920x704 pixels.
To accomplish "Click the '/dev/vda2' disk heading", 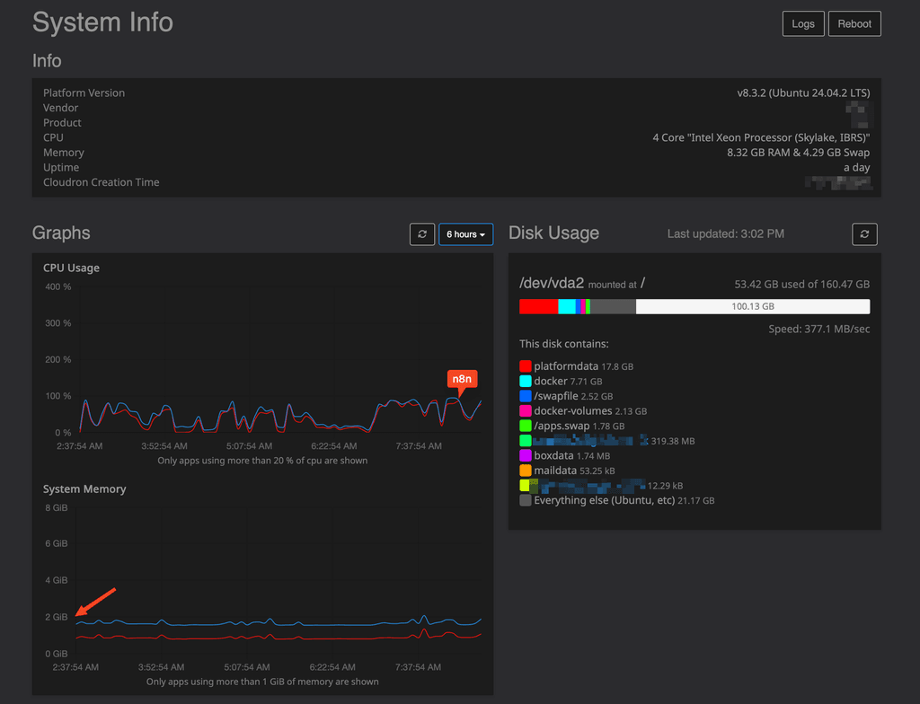I will click(552, 284).
